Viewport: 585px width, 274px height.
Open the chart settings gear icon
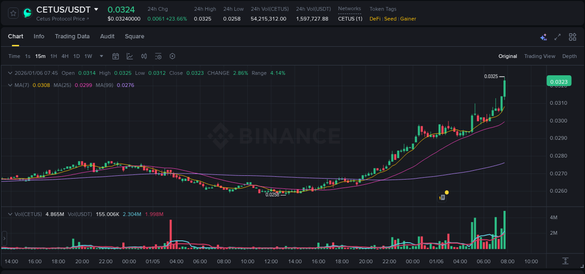click(x=172, y=56)
